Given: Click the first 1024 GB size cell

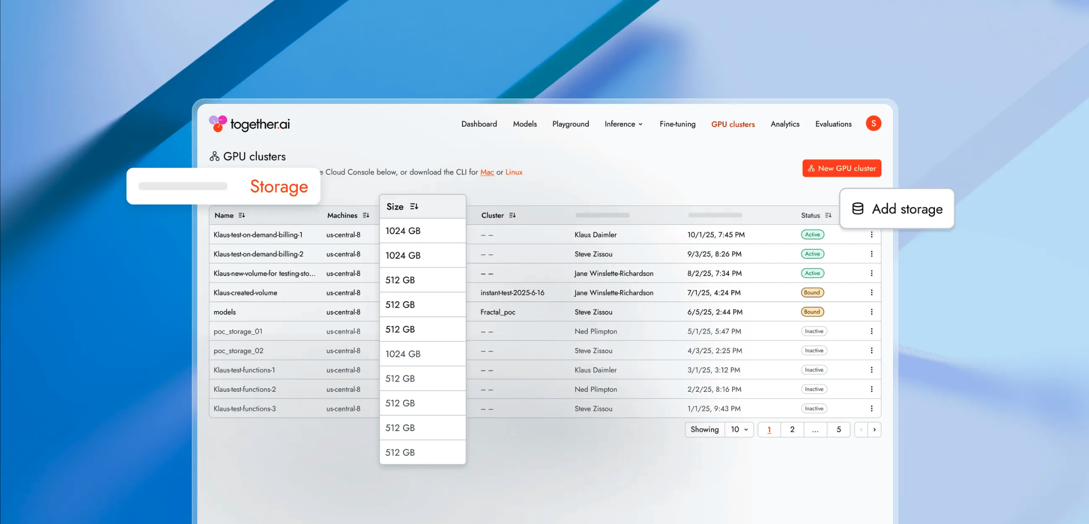Looking at the screenshot, I should (x=423, y=231).
